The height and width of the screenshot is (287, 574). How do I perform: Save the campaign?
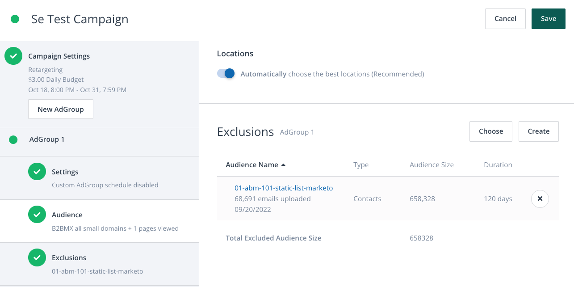[549, 19]
